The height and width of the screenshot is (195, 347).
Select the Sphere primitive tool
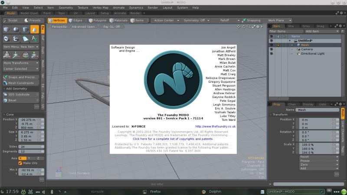(16, 29)
